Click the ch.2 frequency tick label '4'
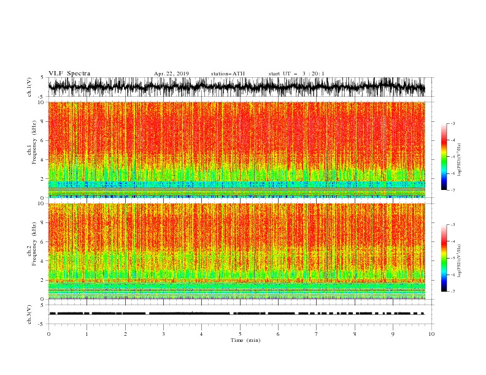This screenshot has height=375, width=486. point(44,261)
